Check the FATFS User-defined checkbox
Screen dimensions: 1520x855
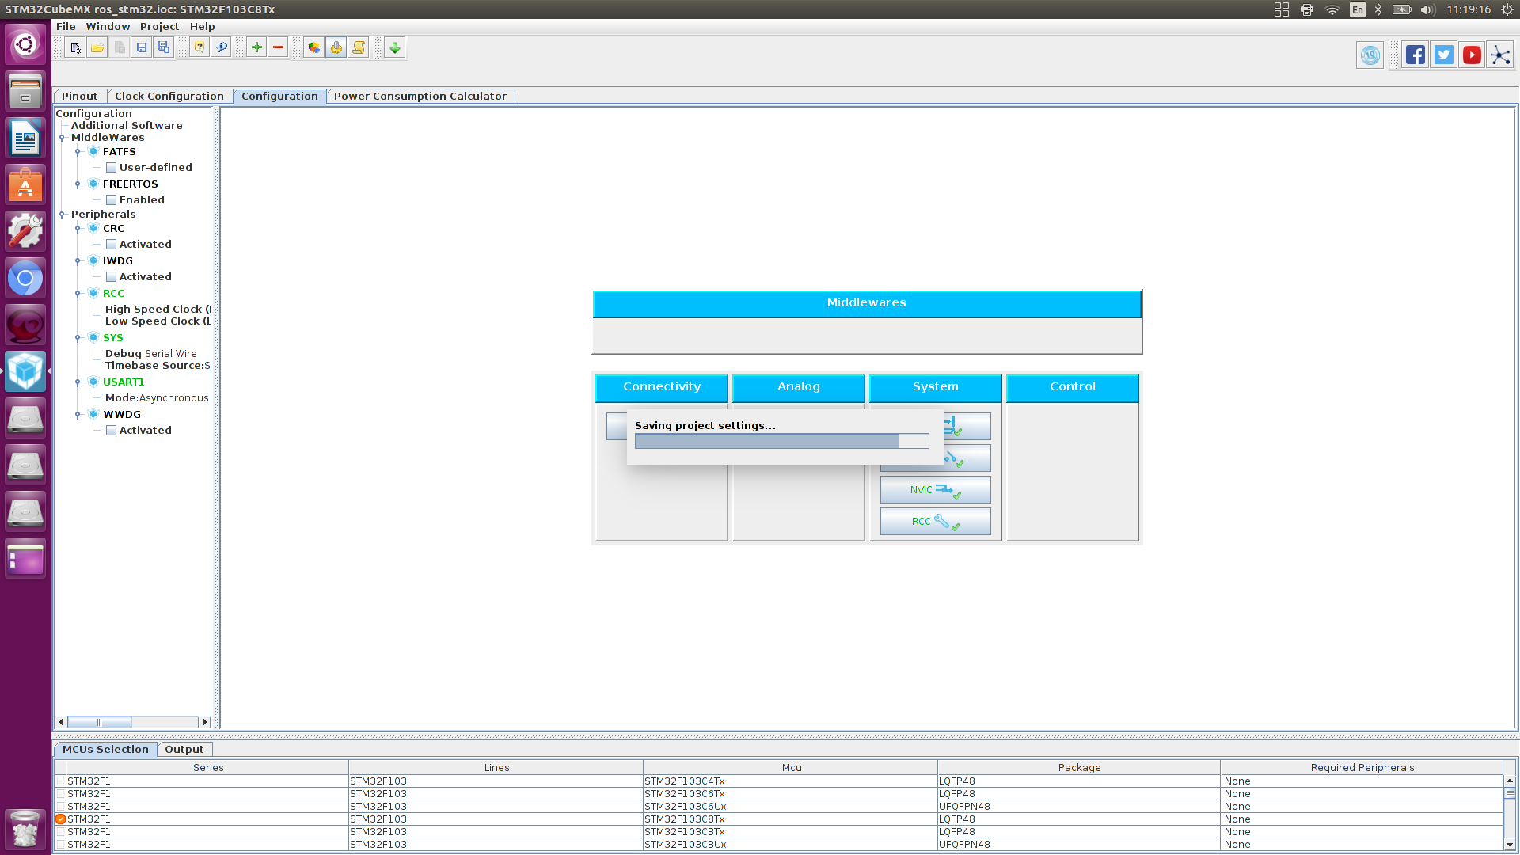point(112,168)
